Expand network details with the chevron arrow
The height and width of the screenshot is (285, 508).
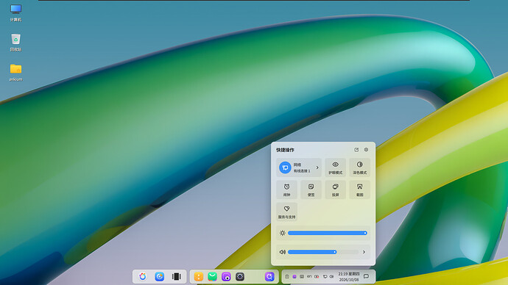pos(317,167)
